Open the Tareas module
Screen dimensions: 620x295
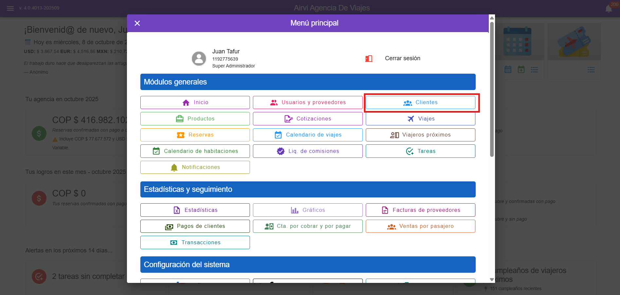[x=420, y=151]
